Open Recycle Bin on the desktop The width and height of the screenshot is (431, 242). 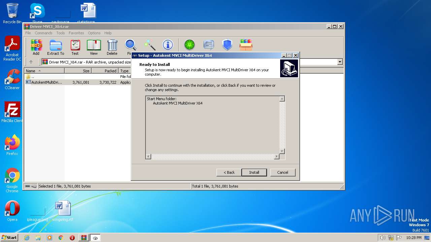coord(12,13)
